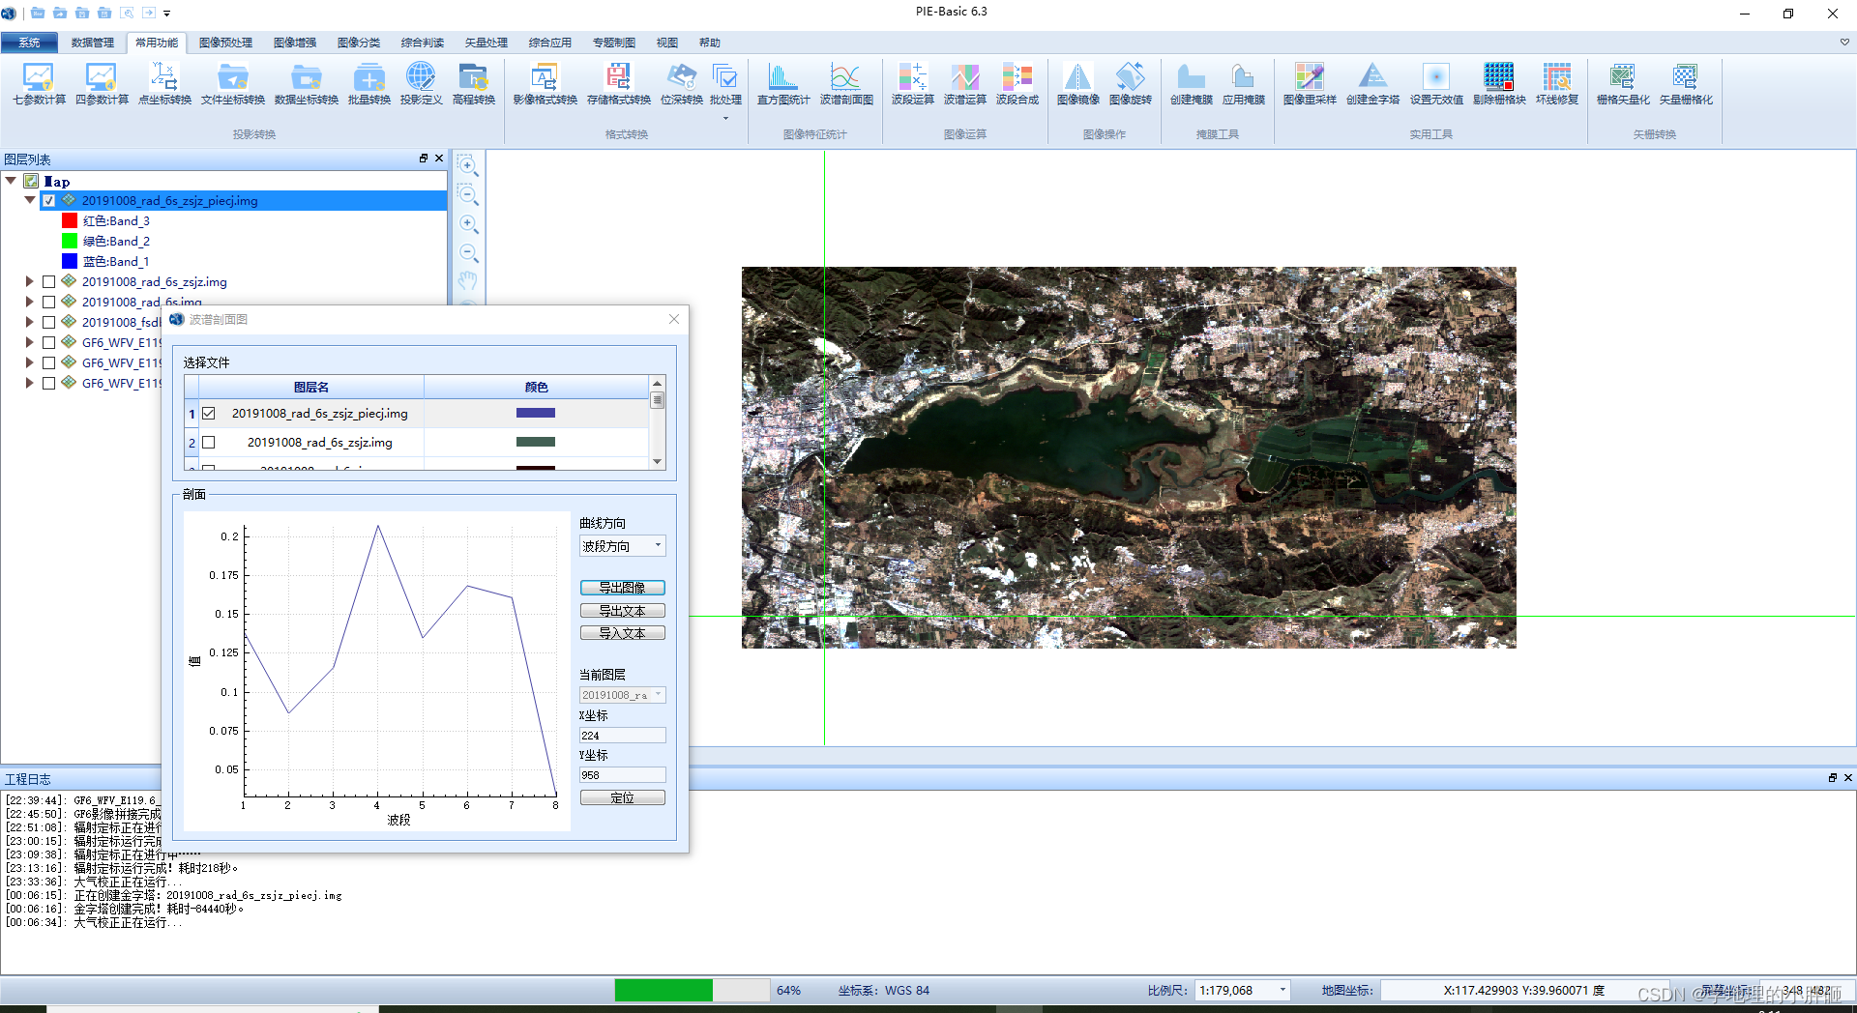Expand the first GF6_WFV_E119 layer node
Viewport: 1857px width, 1013px height.
[x=30, y=342]
